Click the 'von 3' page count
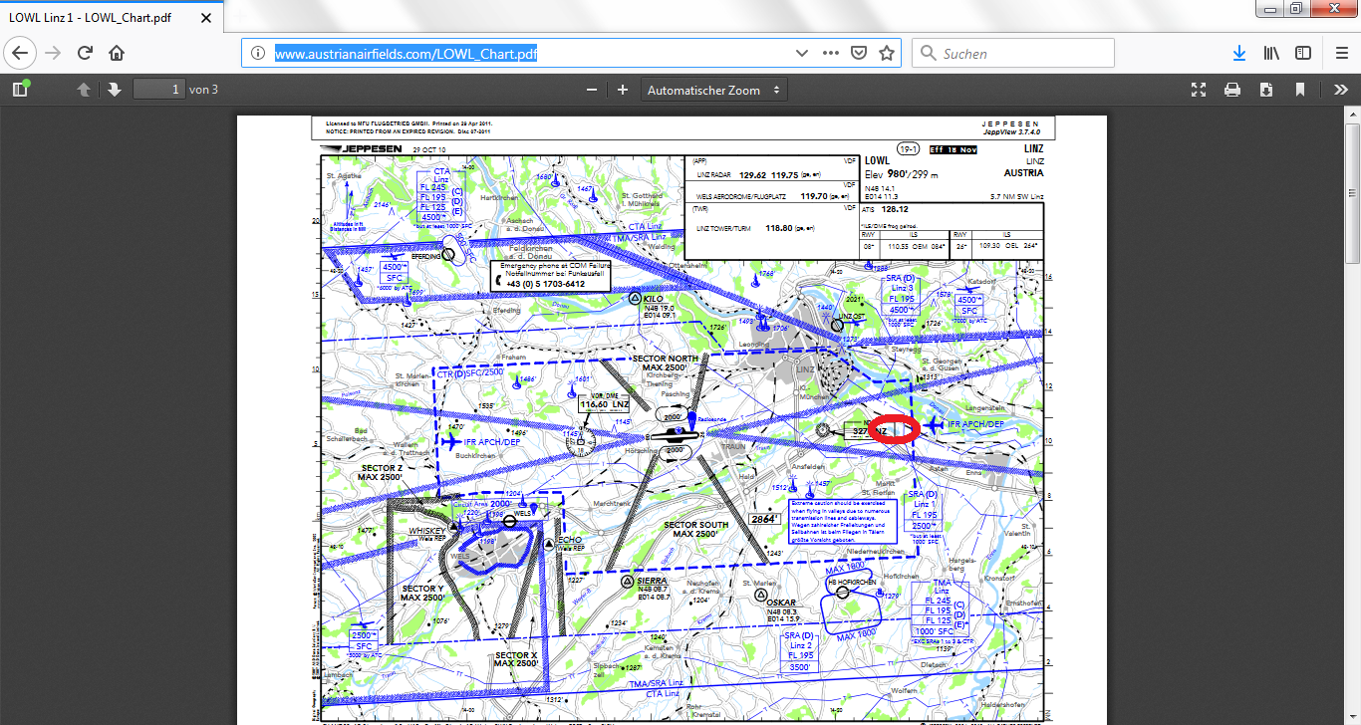1361x725 pixels. pyautogui.click(x=203, y=90)
